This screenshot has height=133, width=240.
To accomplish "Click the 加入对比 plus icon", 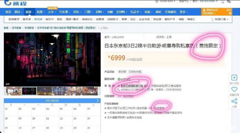I will click(234, 78).
